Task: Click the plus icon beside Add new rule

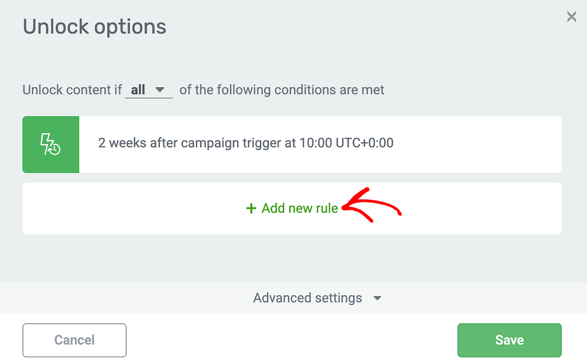Action: (x=251, y=208)
